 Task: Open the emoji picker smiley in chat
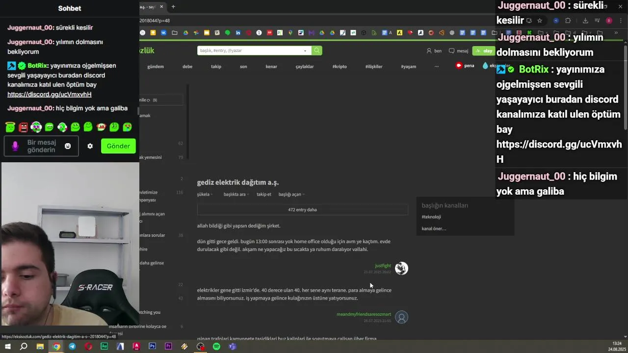tap(68, 146)
